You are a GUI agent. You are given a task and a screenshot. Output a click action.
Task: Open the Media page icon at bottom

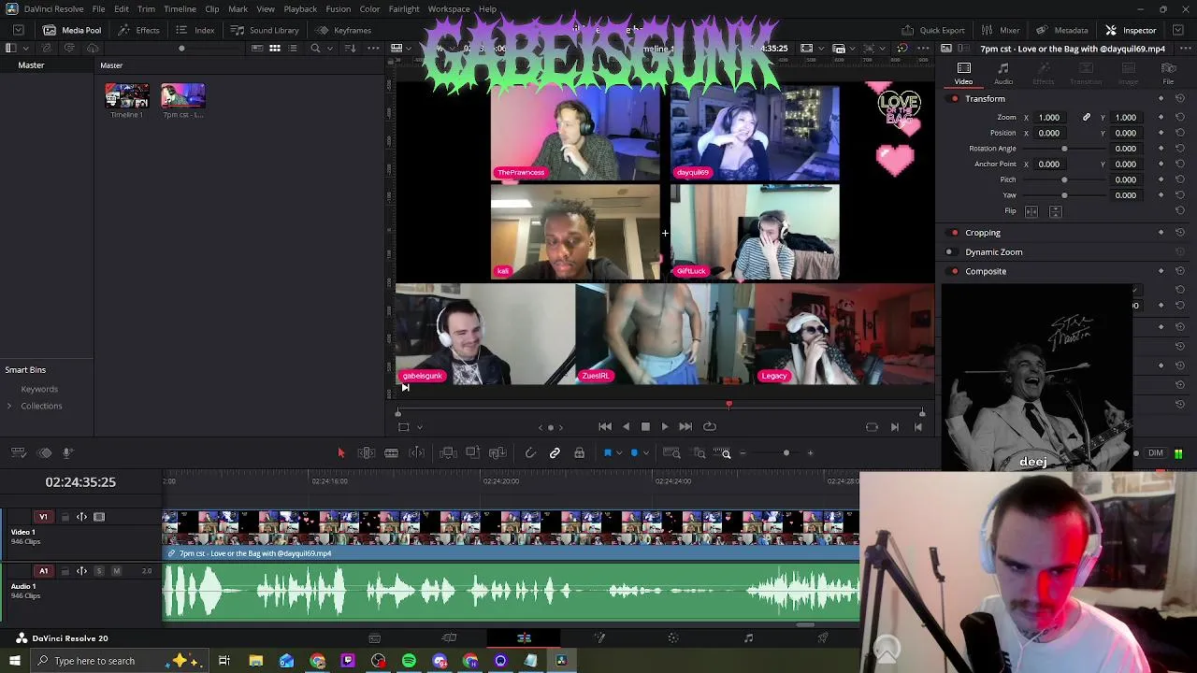pyautogui.click(x=374, y=638)
